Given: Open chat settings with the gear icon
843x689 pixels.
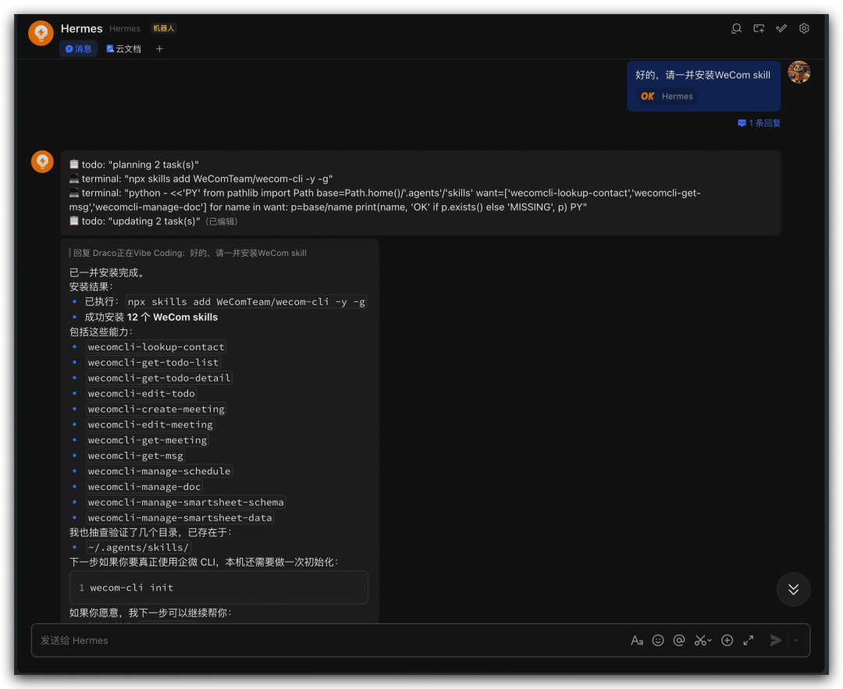Looking at the screenshot, I should point(804,28).
